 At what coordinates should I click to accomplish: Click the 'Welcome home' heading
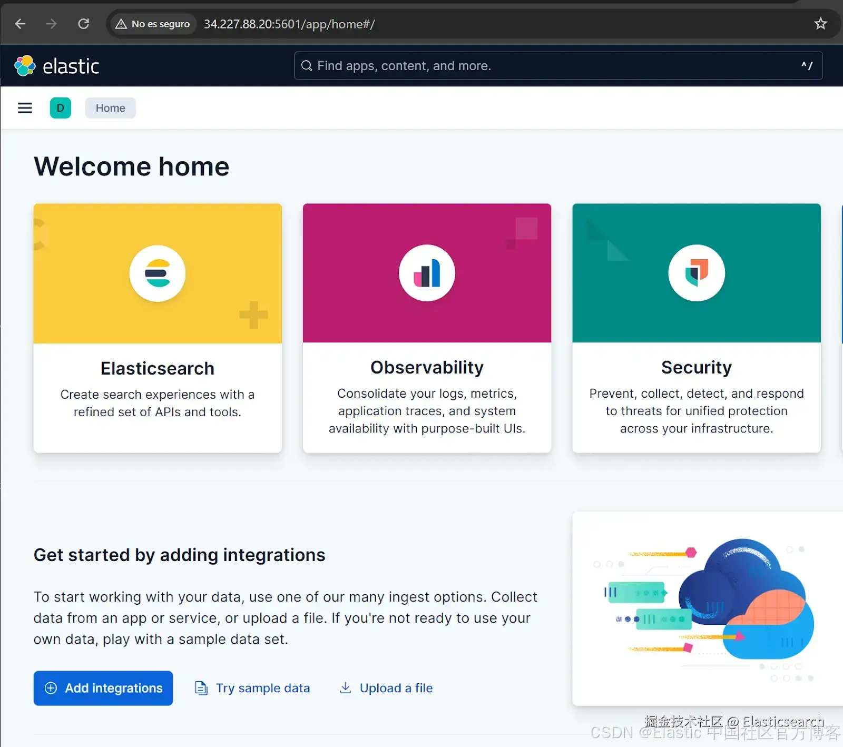tap(132, 166)
